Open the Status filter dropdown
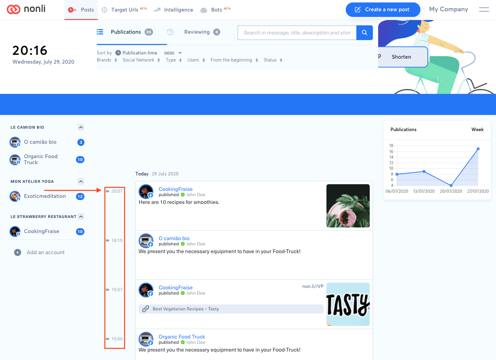 (x=273, y=60)
